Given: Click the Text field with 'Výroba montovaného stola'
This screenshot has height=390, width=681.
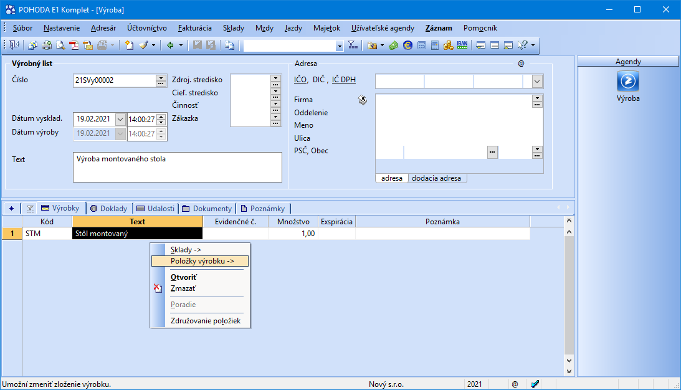Looking at the screenshot, I should pos(177,167).
